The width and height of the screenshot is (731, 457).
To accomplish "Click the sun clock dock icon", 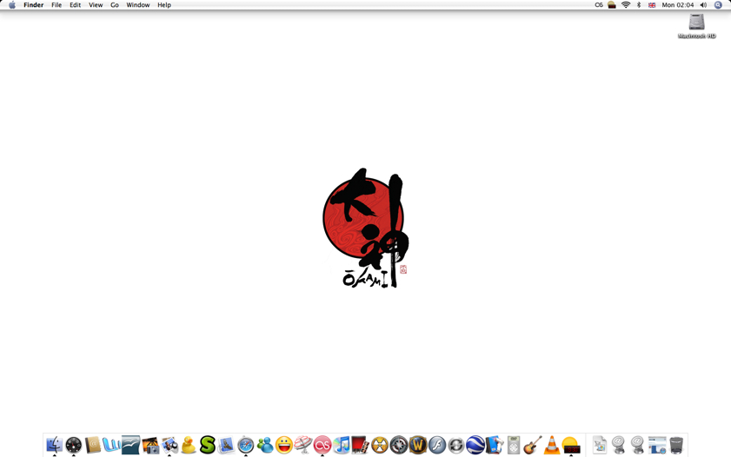I will (571, 446).
